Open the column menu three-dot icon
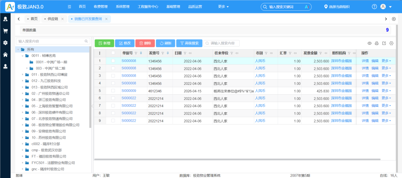This screenshot has width=402, height=178. coord(100,53)
